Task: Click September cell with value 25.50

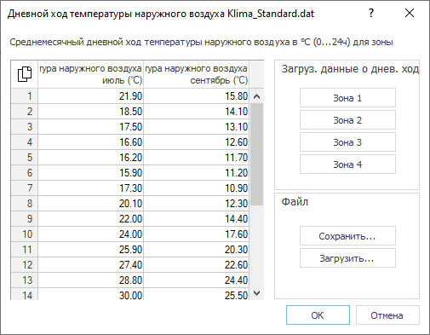Action: click(x=197, y=294)
